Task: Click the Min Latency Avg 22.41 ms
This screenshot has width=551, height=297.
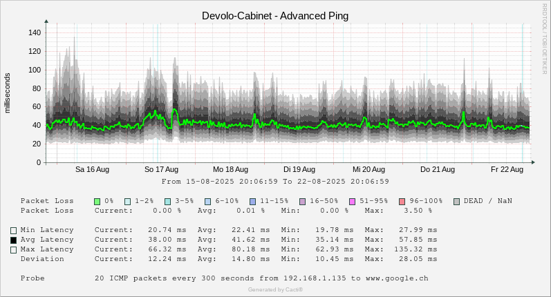Action: [250, 230]
